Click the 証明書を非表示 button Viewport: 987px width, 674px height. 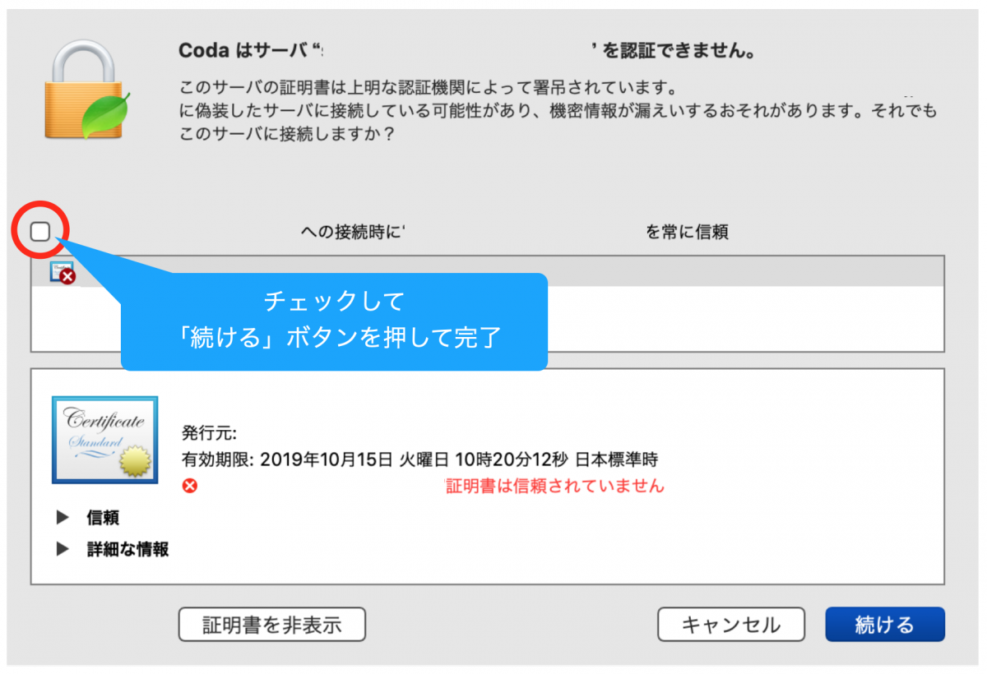(271, 625)
